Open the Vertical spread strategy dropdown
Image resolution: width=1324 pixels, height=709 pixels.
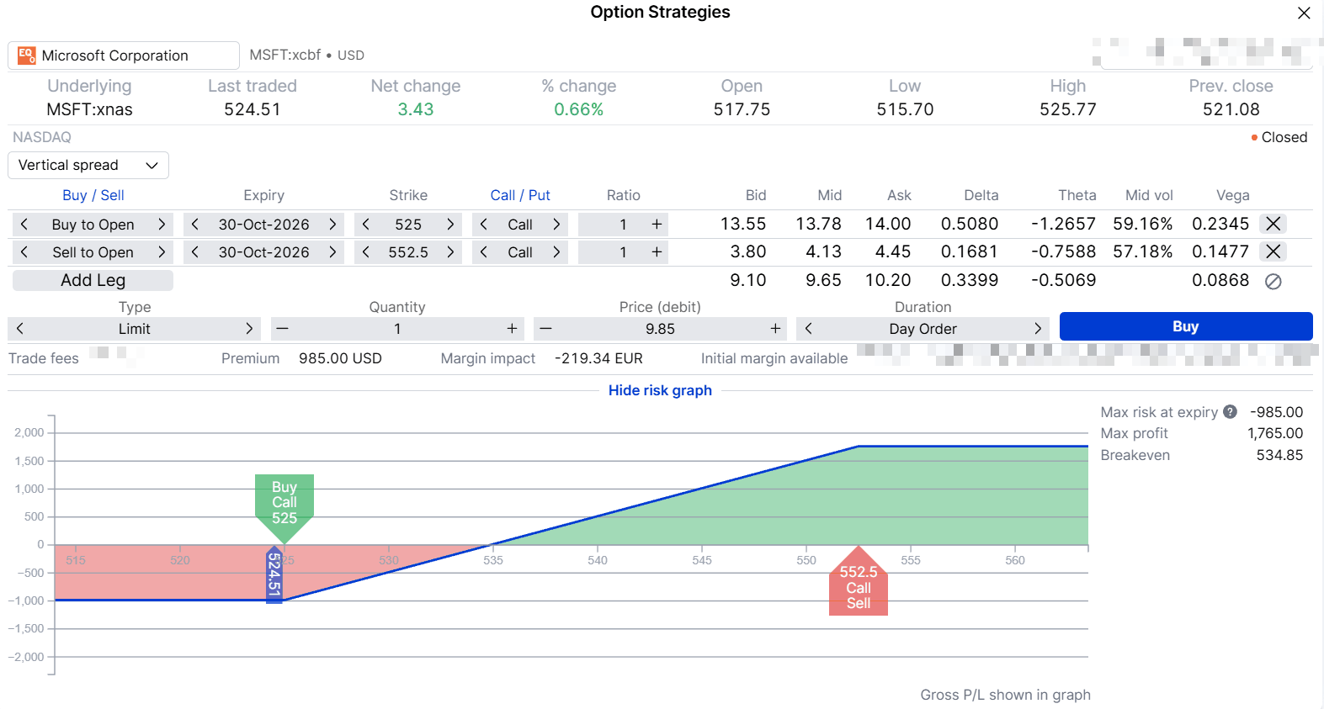pos(88,165)
